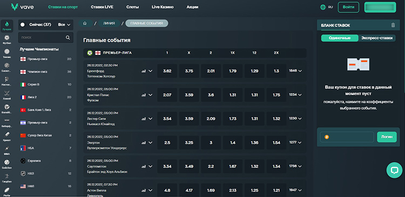The height and width of the screenshot is (197, 405).
Task: Select the Теннис sport icon
Action: click(x=6, y=52)
